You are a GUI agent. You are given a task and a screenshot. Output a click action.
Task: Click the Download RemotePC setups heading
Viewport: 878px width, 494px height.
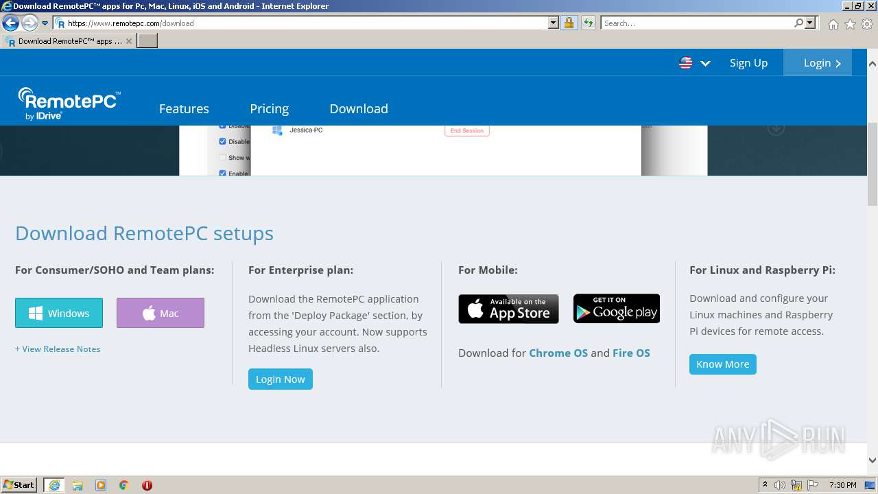pos(144,233)
